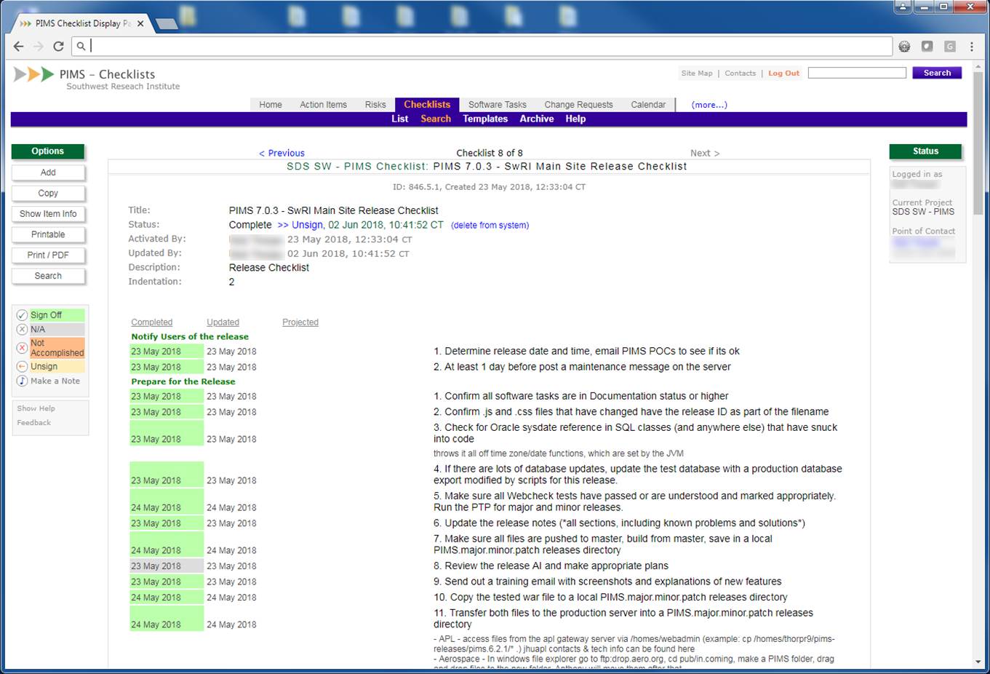Click the Not Accomplished red x icon
The width and height of the screenshot is (990, 674).
(22, 348)
